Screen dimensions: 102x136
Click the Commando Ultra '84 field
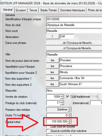[x=81, y=78]
